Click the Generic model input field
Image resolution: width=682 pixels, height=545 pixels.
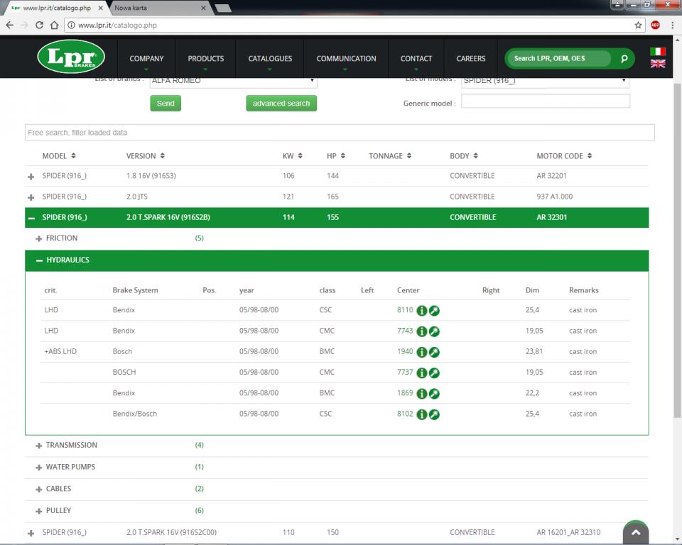pyautogui.click(x=546, y=101)
